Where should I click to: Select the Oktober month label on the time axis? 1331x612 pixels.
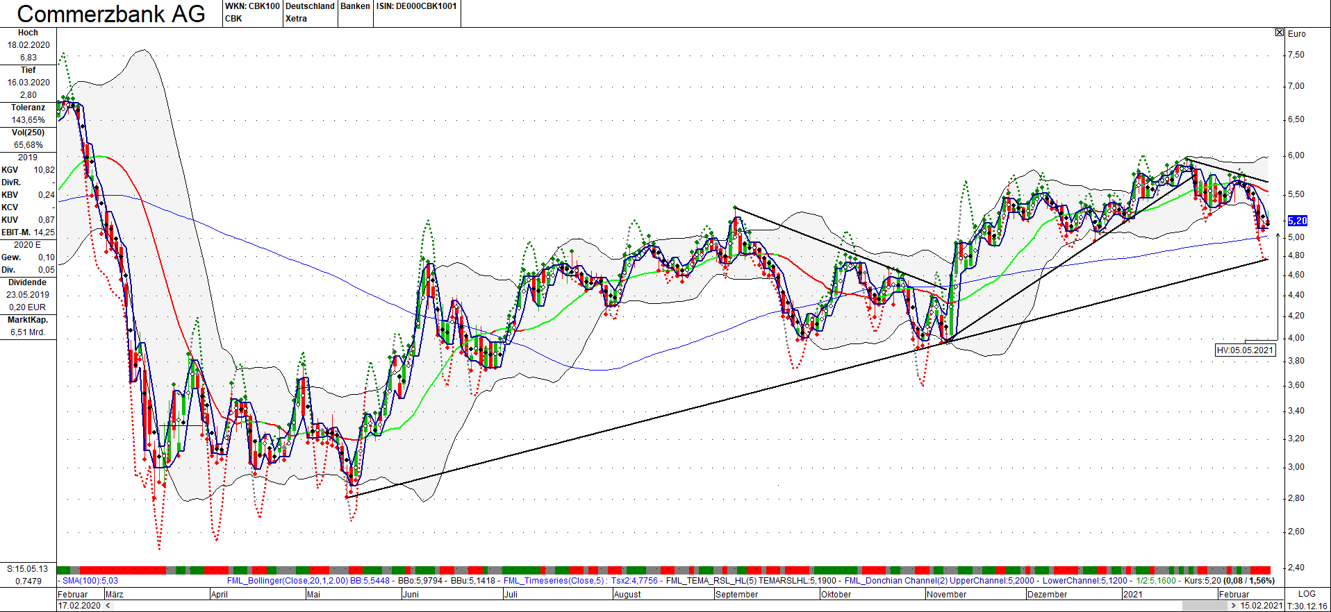click(x=836, y=595)
